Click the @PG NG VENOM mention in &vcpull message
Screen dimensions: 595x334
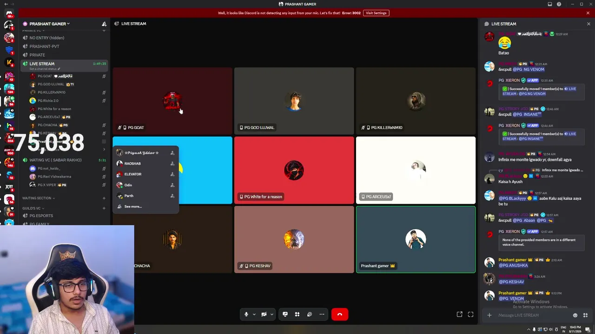529,70
